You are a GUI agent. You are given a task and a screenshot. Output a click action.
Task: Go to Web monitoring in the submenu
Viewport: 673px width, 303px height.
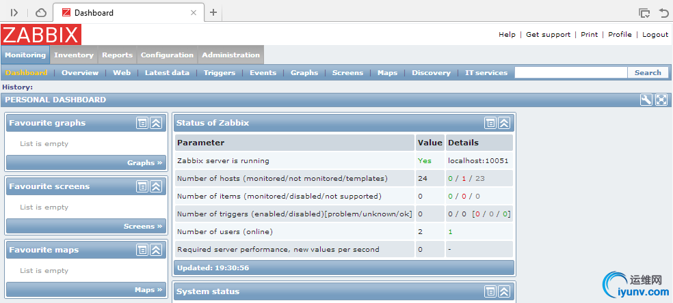122,73
